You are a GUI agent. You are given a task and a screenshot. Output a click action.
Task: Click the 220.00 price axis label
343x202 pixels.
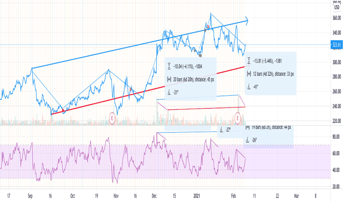336,121
